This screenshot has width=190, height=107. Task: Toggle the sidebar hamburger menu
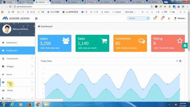(36, 18)
